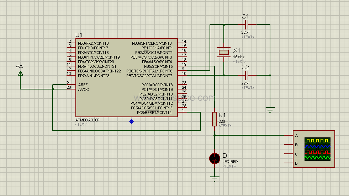Click pin 14 PB0 of U1
Viewport: 349px width, 196px height.
(x=182, y=43)
